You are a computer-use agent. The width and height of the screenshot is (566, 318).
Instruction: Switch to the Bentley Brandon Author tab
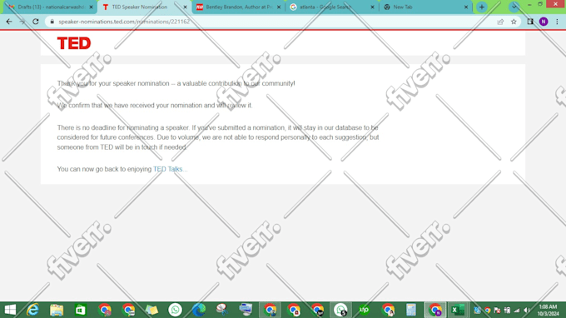238,7
